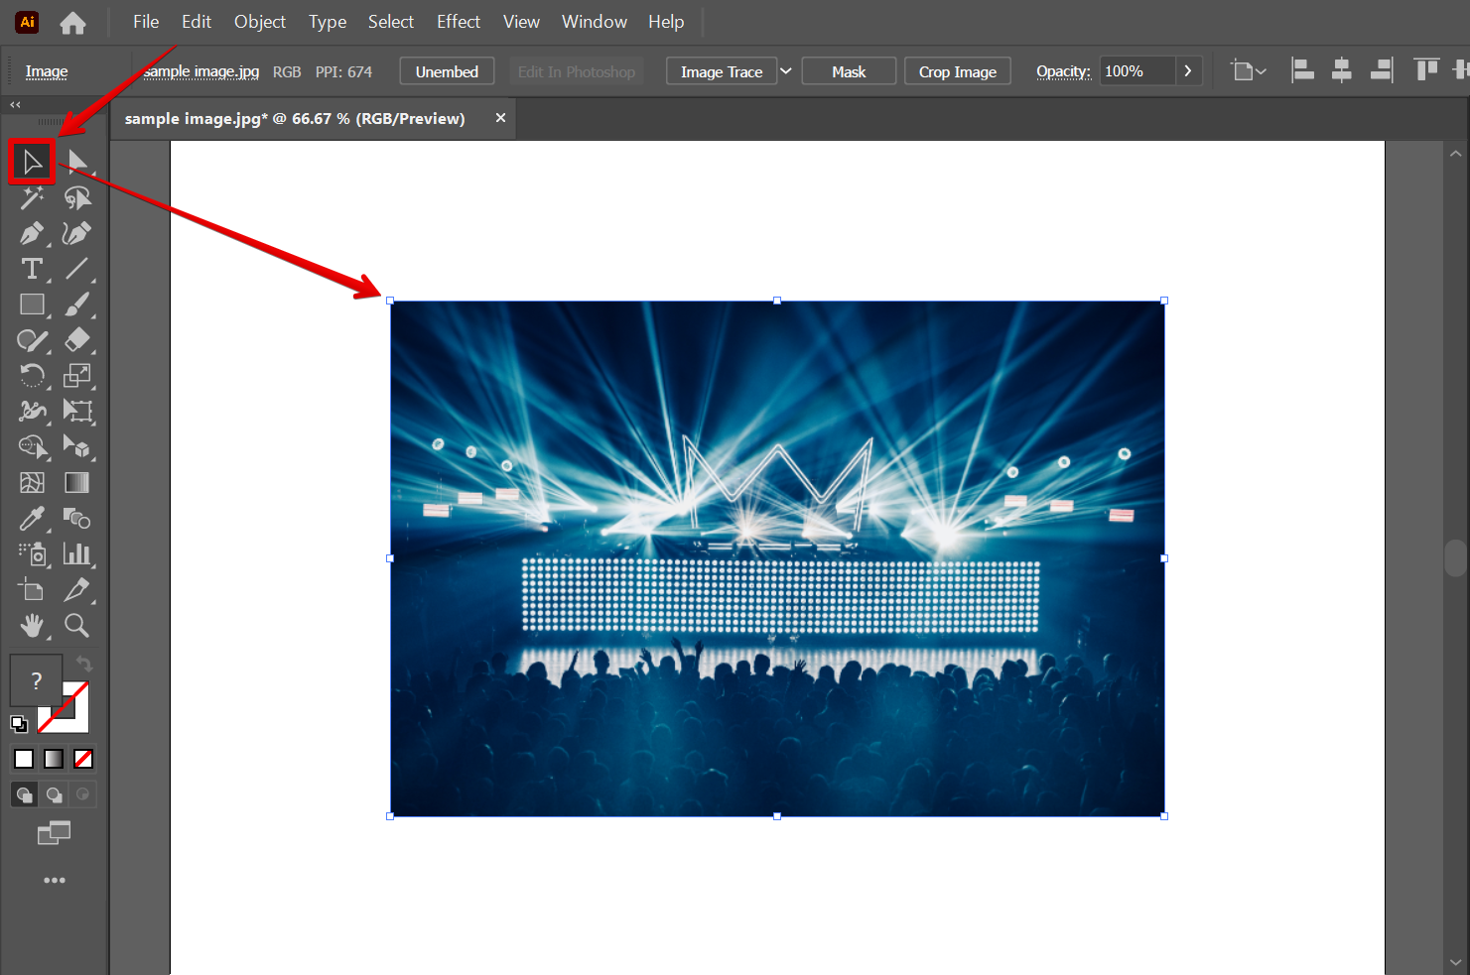Viewport: 1470px width, 975px height.
Task: Open the Effect menu
Action: pos(458,22)
